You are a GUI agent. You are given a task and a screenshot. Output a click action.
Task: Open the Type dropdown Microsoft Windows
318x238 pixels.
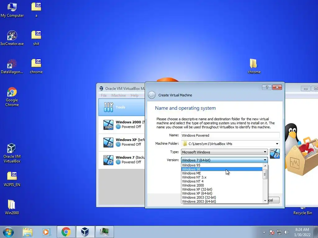[224, 152]
